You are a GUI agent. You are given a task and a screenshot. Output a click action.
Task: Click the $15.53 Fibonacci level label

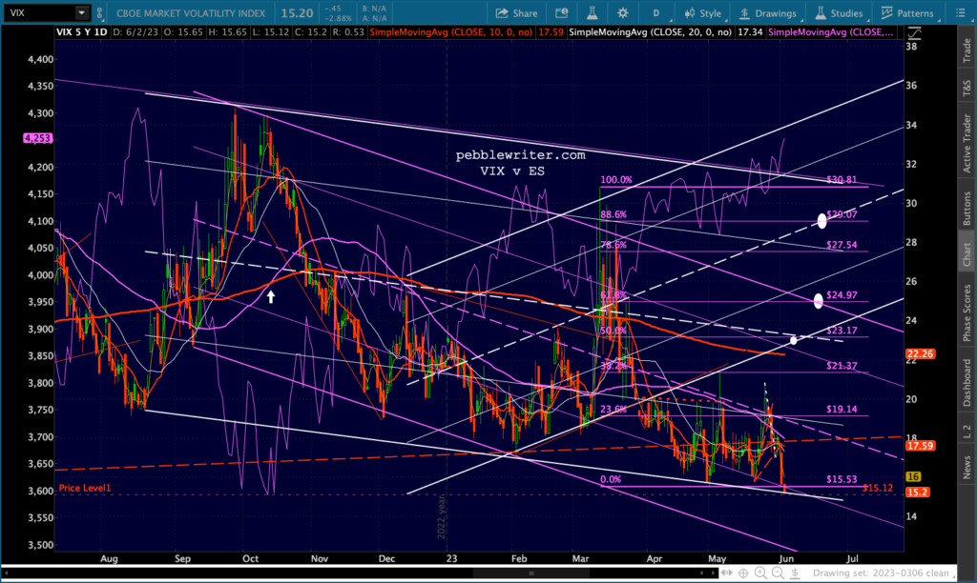click(x=842, y=479)
